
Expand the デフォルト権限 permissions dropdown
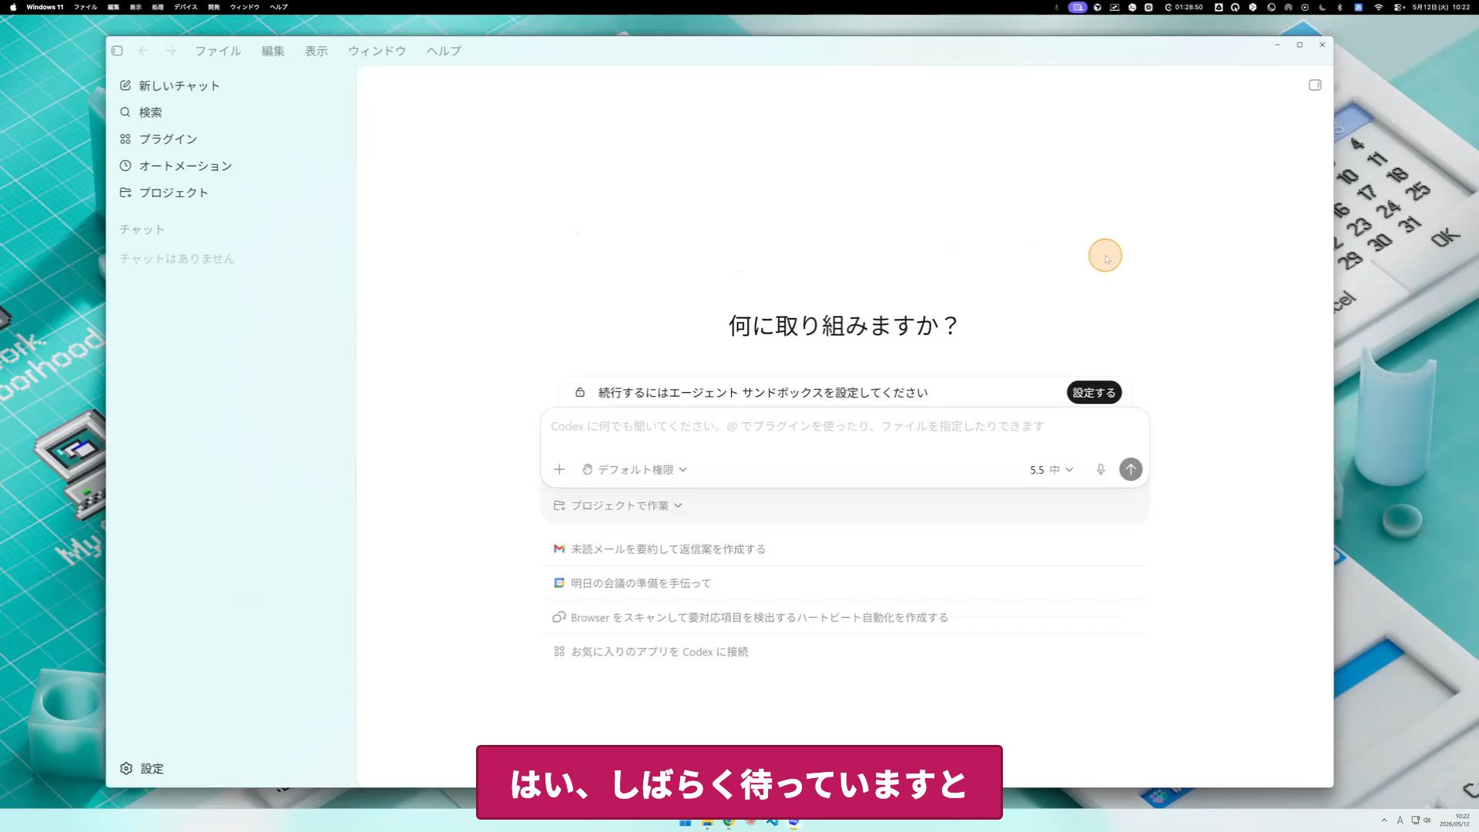[x=635, y=469]
